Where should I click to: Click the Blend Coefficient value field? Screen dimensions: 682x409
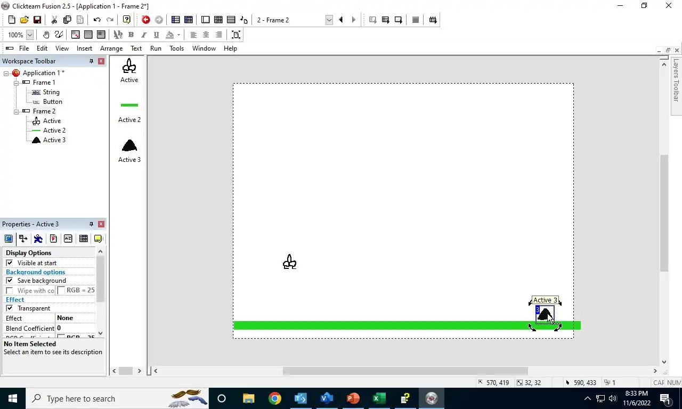click(x=75, y=328)
